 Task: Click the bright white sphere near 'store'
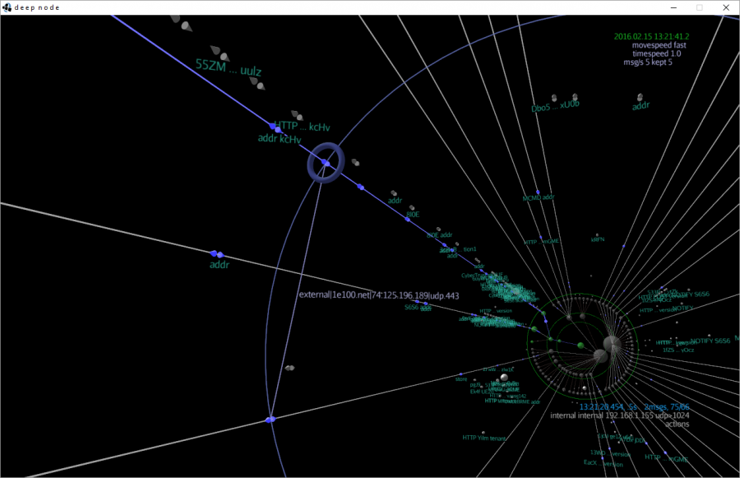[x=504, y=377]
